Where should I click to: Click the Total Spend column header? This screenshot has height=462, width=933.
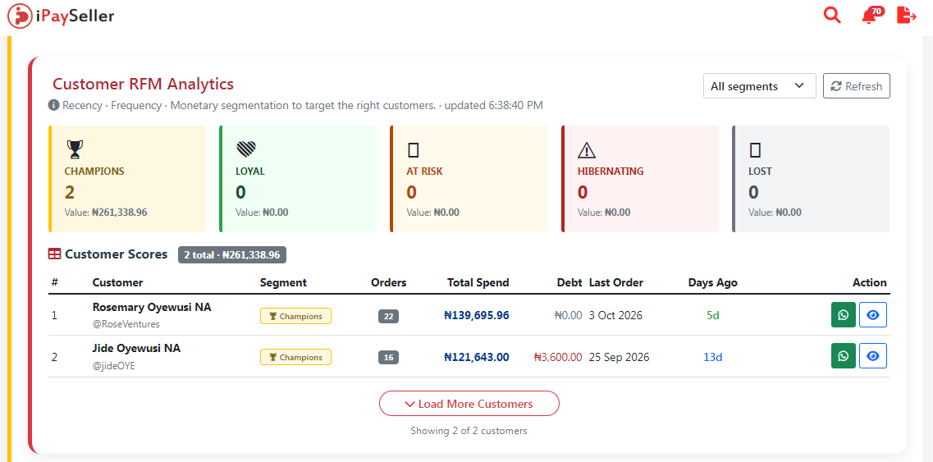[478, 283]
